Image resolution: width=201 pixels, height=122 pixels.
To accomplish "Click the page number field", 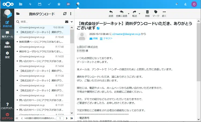I will (x=60, y=118).
